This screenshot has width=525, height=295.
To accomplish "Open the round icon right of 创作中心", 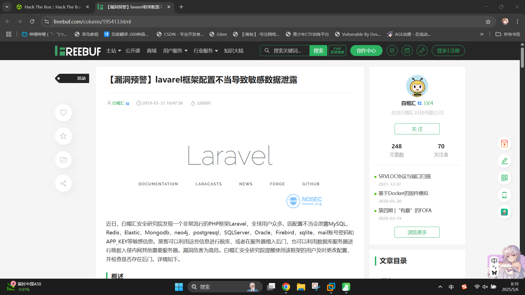I will click(392, 51).
